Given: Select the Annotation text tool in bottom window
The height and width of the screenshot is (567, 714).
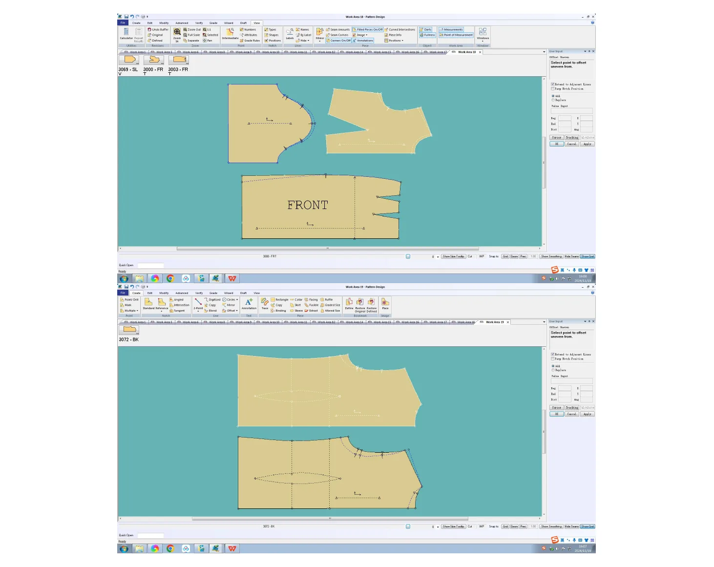Looking at the screenshot, I should click(x=249, y=304).
